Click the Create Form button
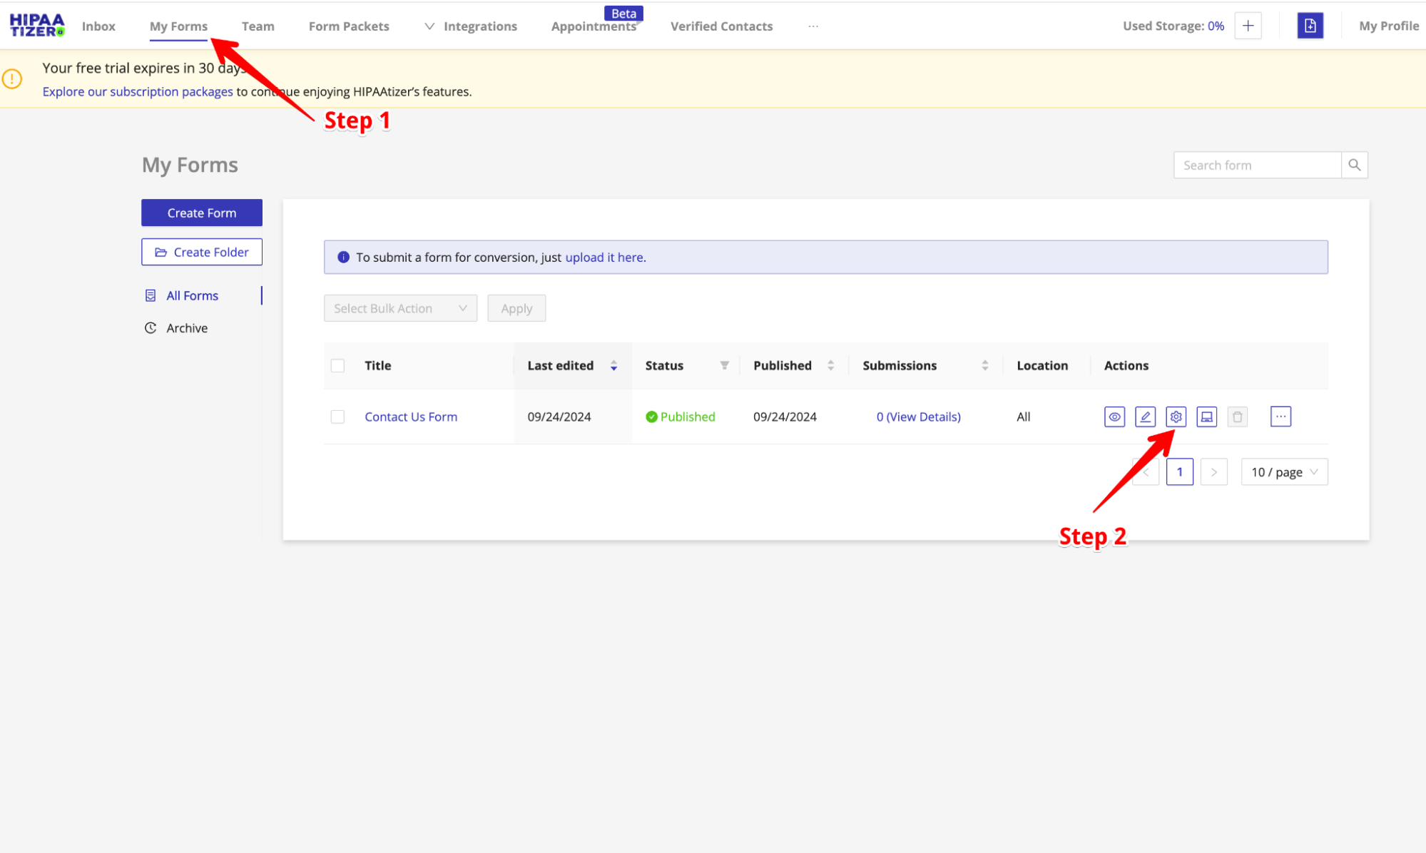1426x853 pixels. point(201,213)
